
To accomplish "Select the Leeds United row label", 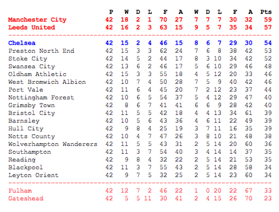I will pyautogui.click(x=32, y=27).
